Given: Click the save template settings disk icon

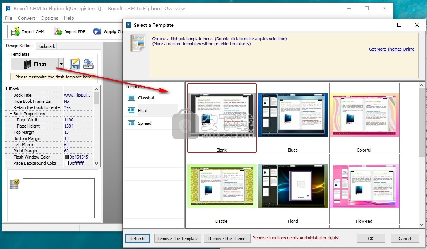Looking at the screenshot, I should [x=75, y=64].
